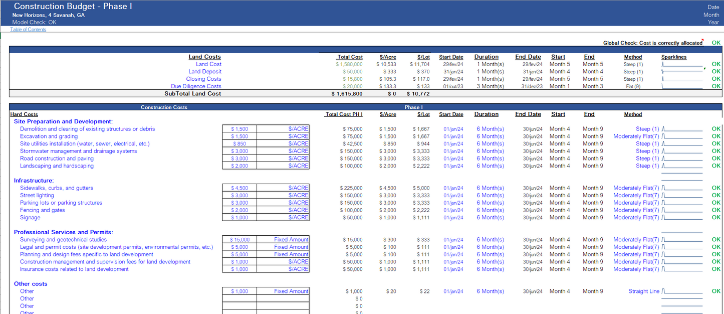Open the Fixed Amount unit cell for Surveying
The width and height of the screenshot is (724, 314).
[x=283, y=240]
